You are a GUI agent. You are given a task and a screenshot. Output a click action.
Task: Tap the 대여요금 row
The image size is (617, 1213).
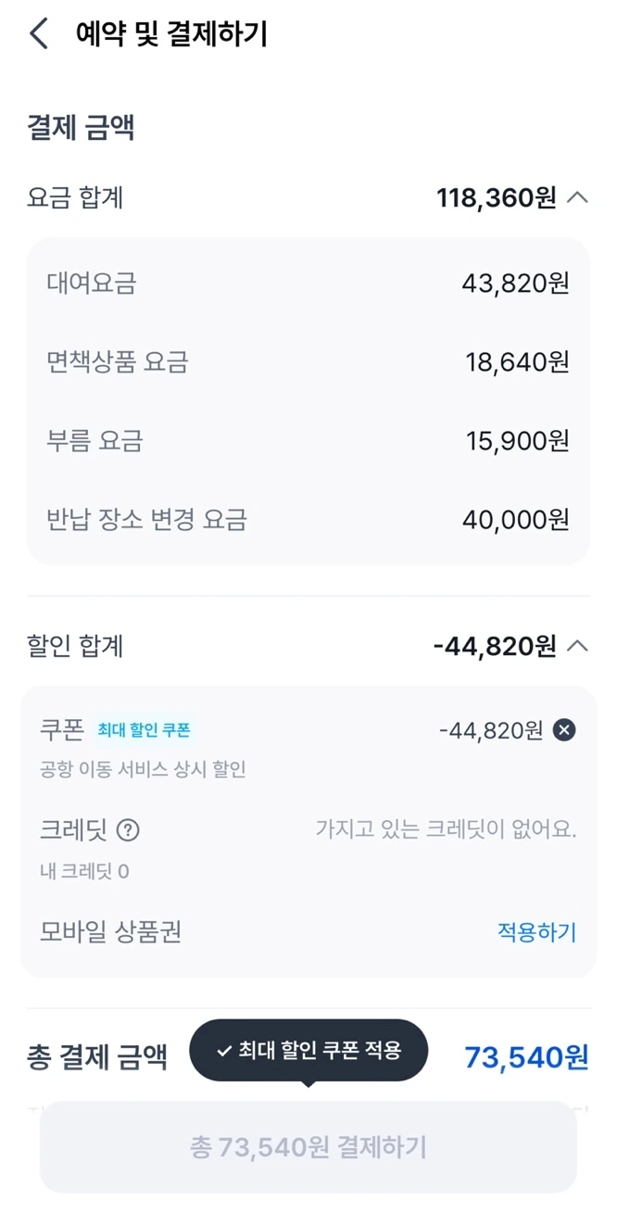[x=308, y=283]
